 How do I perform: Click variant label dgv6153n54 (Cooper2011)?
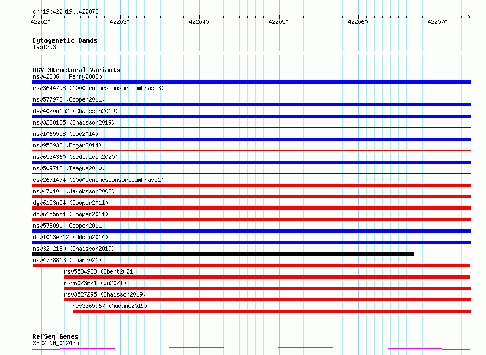(x=70, y=203)
